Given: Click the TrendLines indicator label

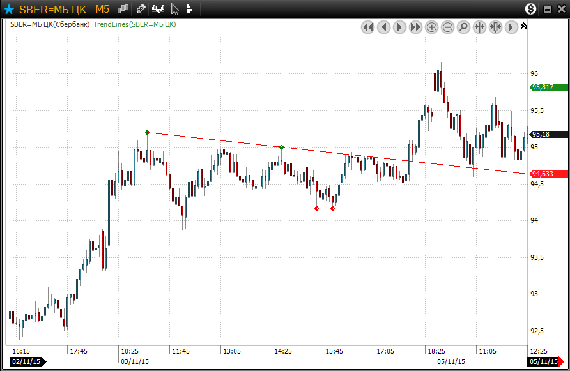Looking at the screenshot, I should pyautogui.click(x=134, y=24).
